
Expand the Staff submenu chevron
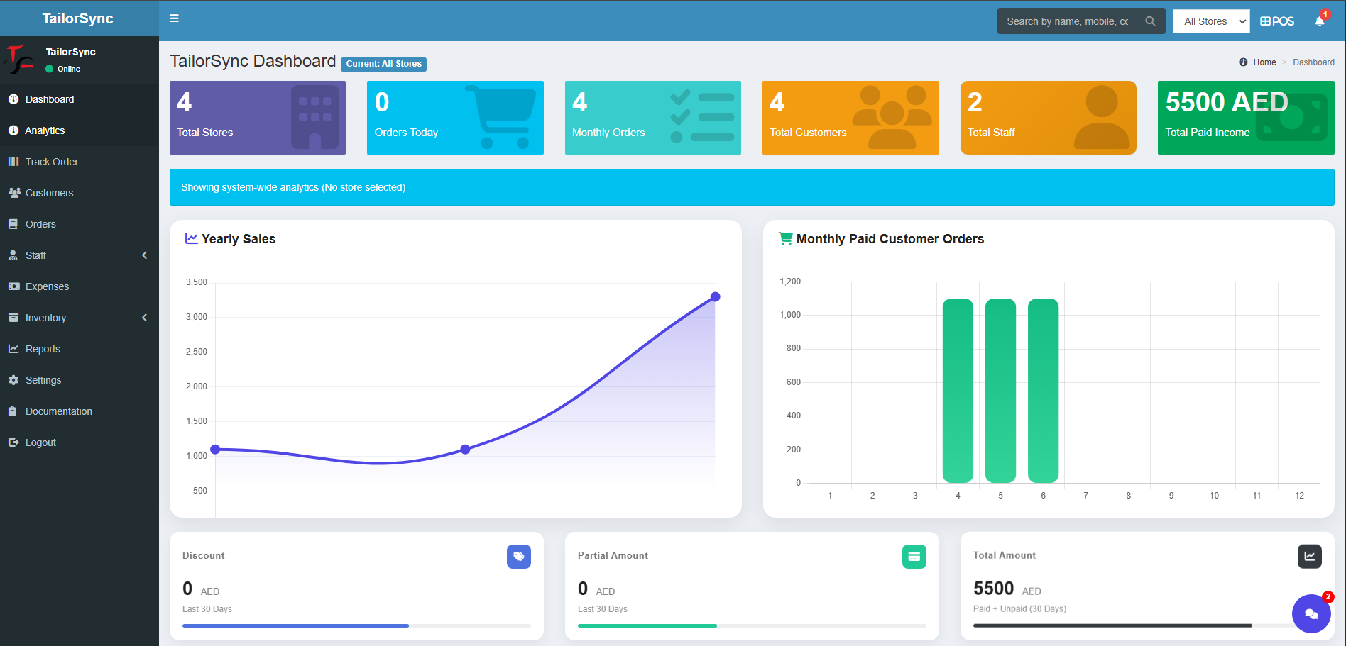[x=144, y=255]
